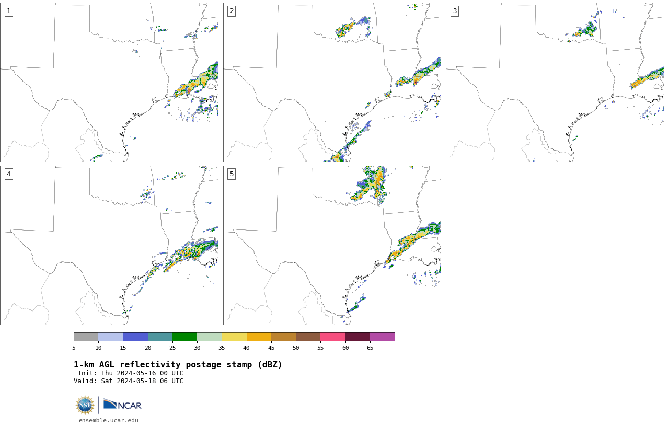Open ensemble member 4 reflectivity panel
The width and height of the screenshot is (669, 426).
109,245
